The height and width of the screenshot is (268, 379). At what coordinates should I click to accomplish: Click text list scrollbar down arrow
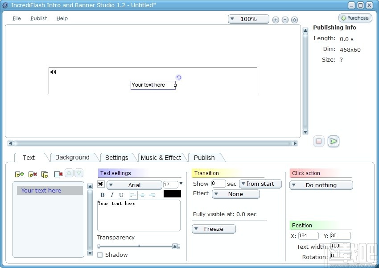(90, 253)
